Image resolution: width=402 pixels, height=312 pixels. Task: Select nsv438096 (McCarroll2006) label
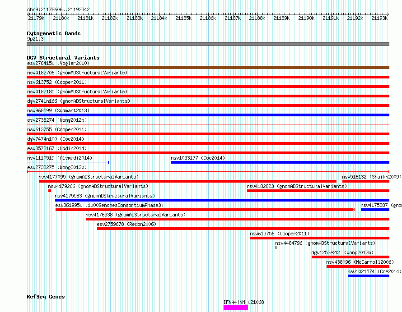[x=360, y=262]
